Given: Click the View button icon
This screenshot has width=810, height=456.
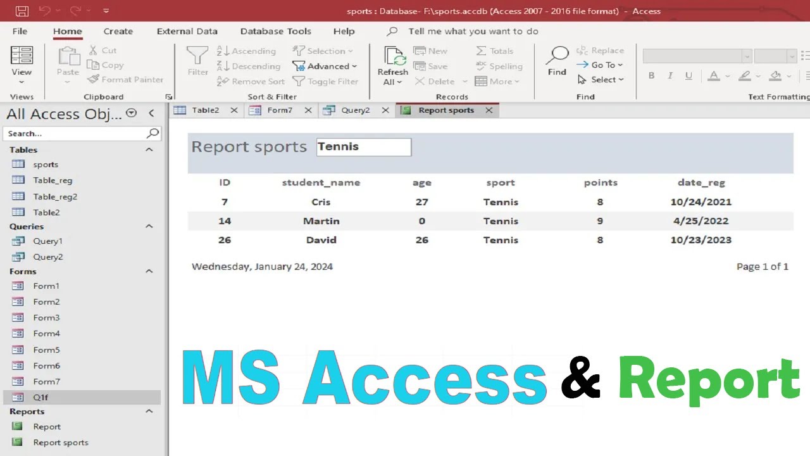Looking at the screenshot, I should click(22, 55).
